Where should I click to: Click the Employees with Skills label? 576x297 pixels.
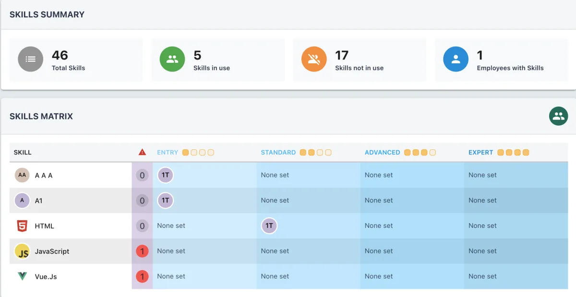[510, 68]
